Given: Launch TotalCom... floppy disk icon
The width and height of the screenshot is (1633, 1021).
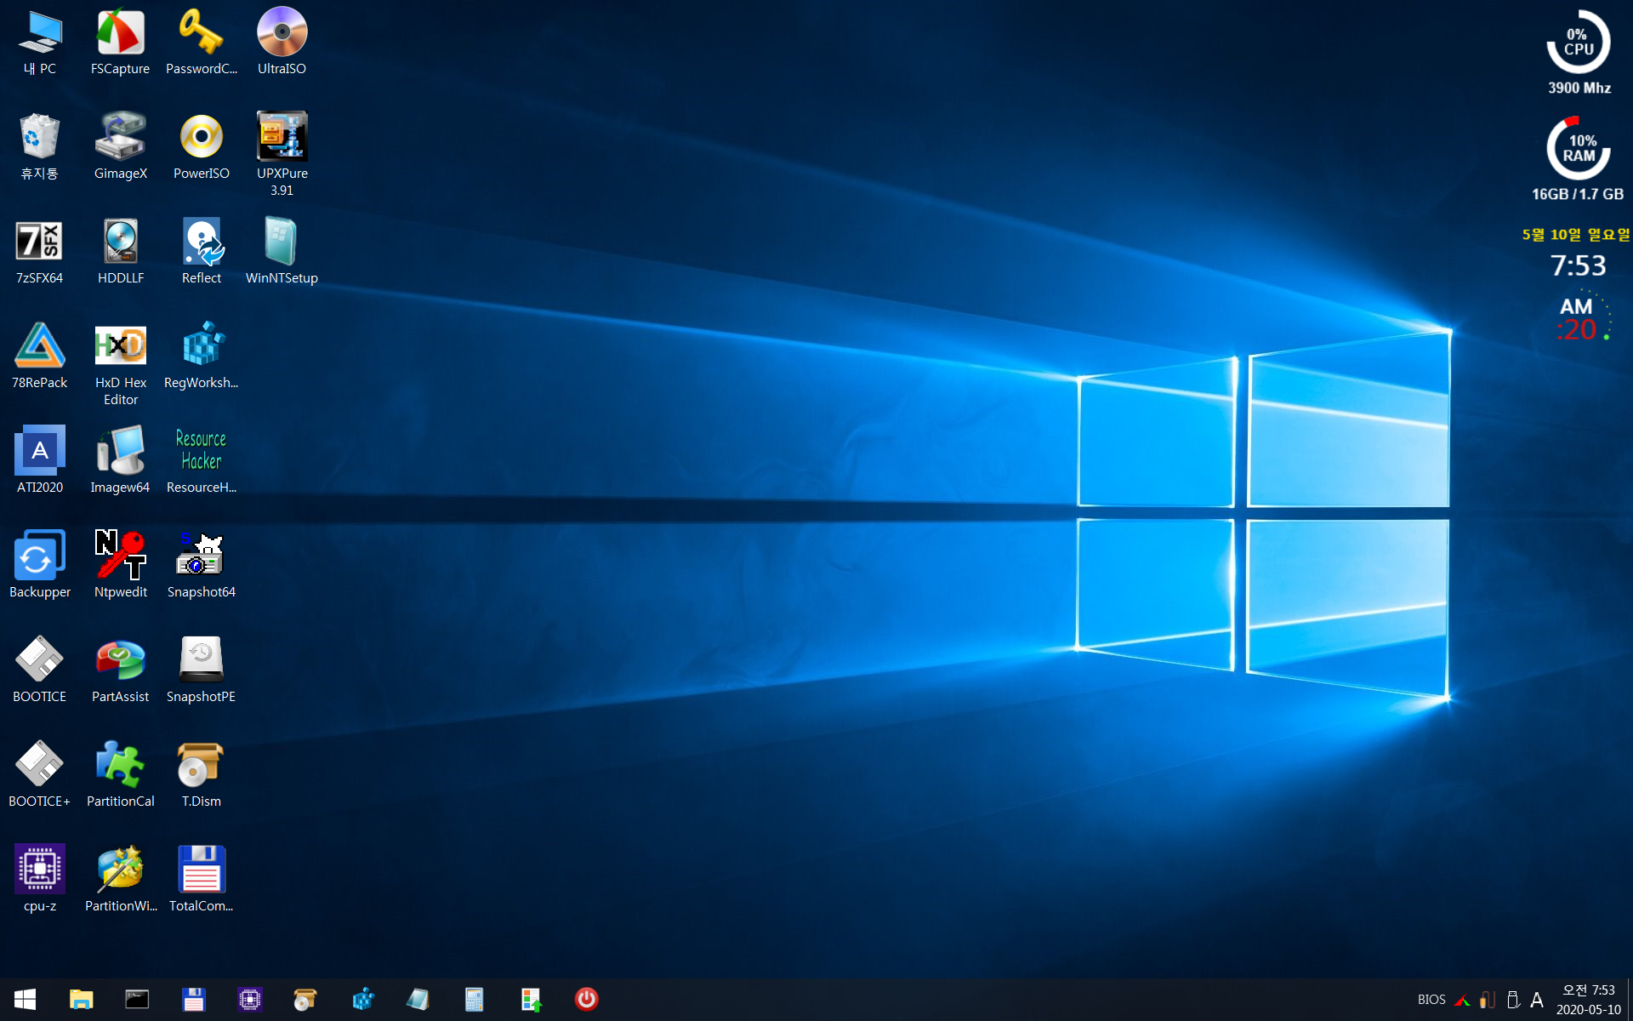Looking at the screenshot, I should point(202,880).
